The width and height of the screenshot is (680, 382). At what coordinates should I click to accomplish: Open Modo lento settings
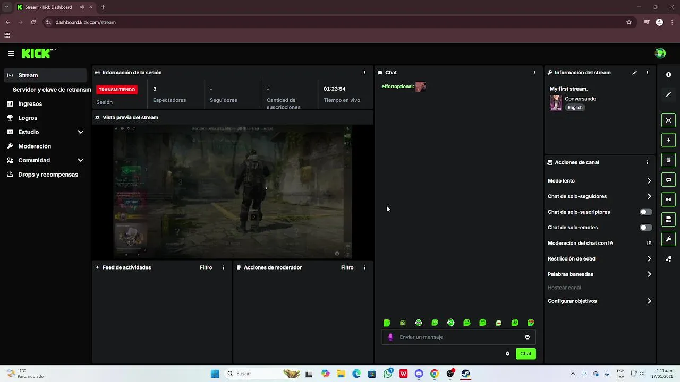coord(600,181)
